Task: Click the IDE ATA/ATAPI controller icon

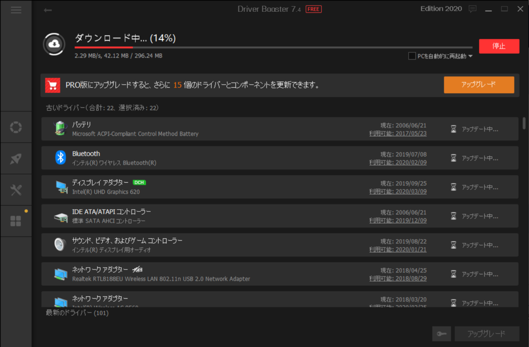Action: pos(60,217)
